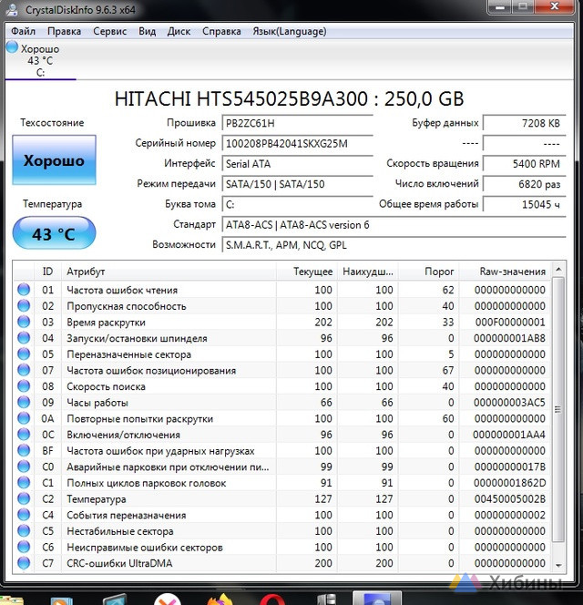The height and width of the screenshot is (605, 583).
Task: Click the Serial ATA interface field
Action: pyautogui.click(x=297, y=164)
